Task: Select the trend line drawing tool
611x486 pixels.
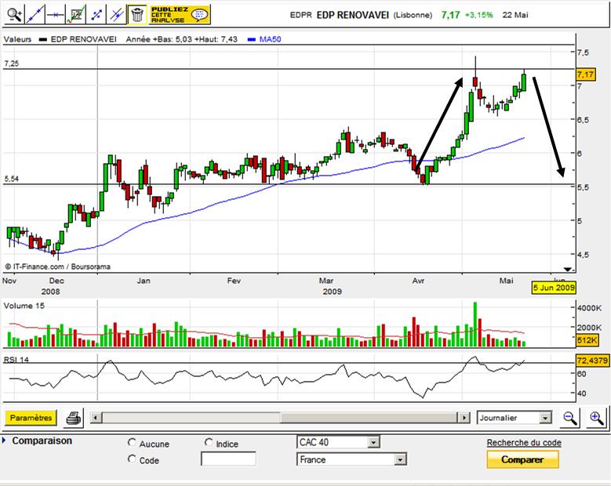Action: click(x=35, y=15)
